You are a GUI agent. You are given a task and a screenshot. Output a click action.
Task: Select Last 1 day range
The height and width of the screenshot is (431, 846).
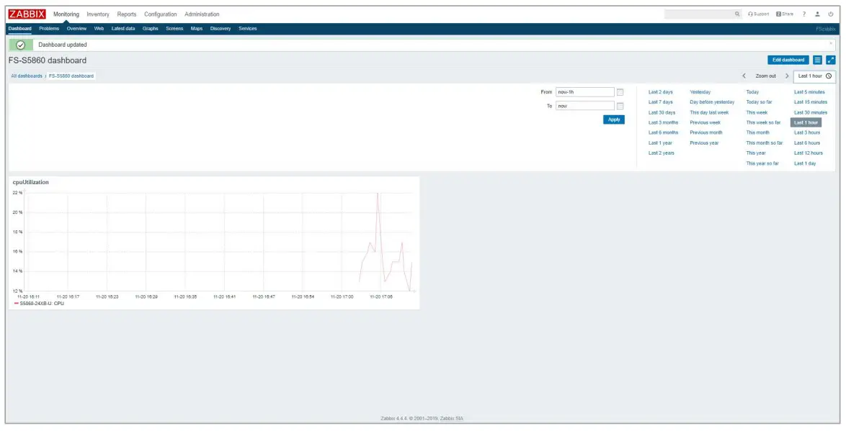pos(804,163)
